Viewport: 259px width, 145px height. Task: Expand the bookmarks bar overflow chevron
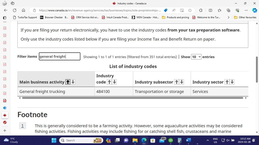click(x=228, y=17)
